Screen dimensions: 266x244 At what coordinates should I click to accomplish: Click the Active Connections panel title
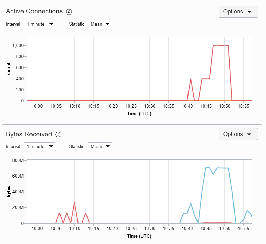(34, 11)
